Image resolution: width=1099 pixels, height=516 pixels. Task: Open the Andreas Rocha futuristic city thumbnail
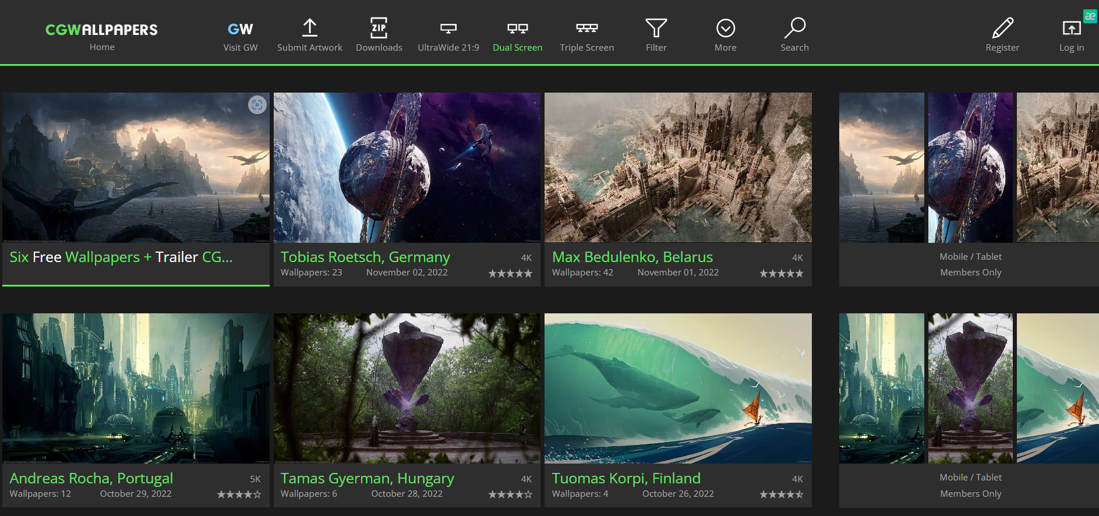coord(136,388)
